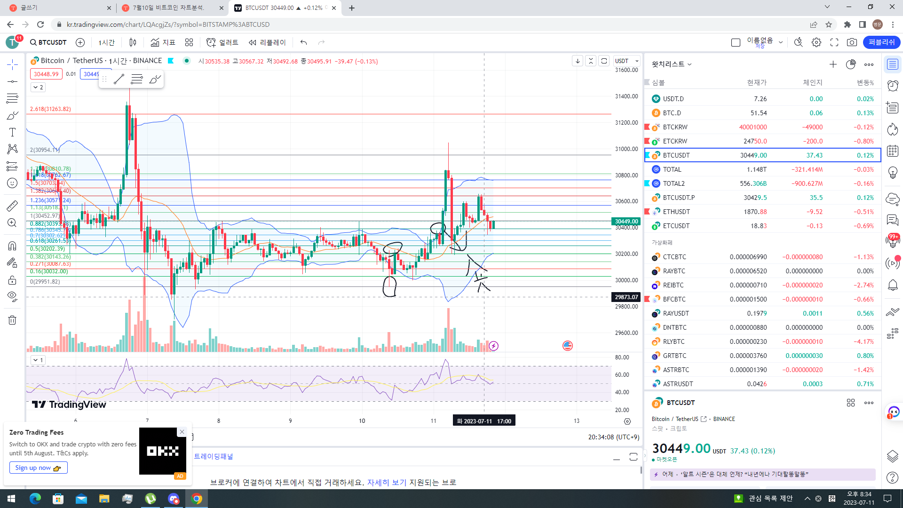Add symbol to watchlist plus icon
Viewport: 903px width, 508px height.
833,64
